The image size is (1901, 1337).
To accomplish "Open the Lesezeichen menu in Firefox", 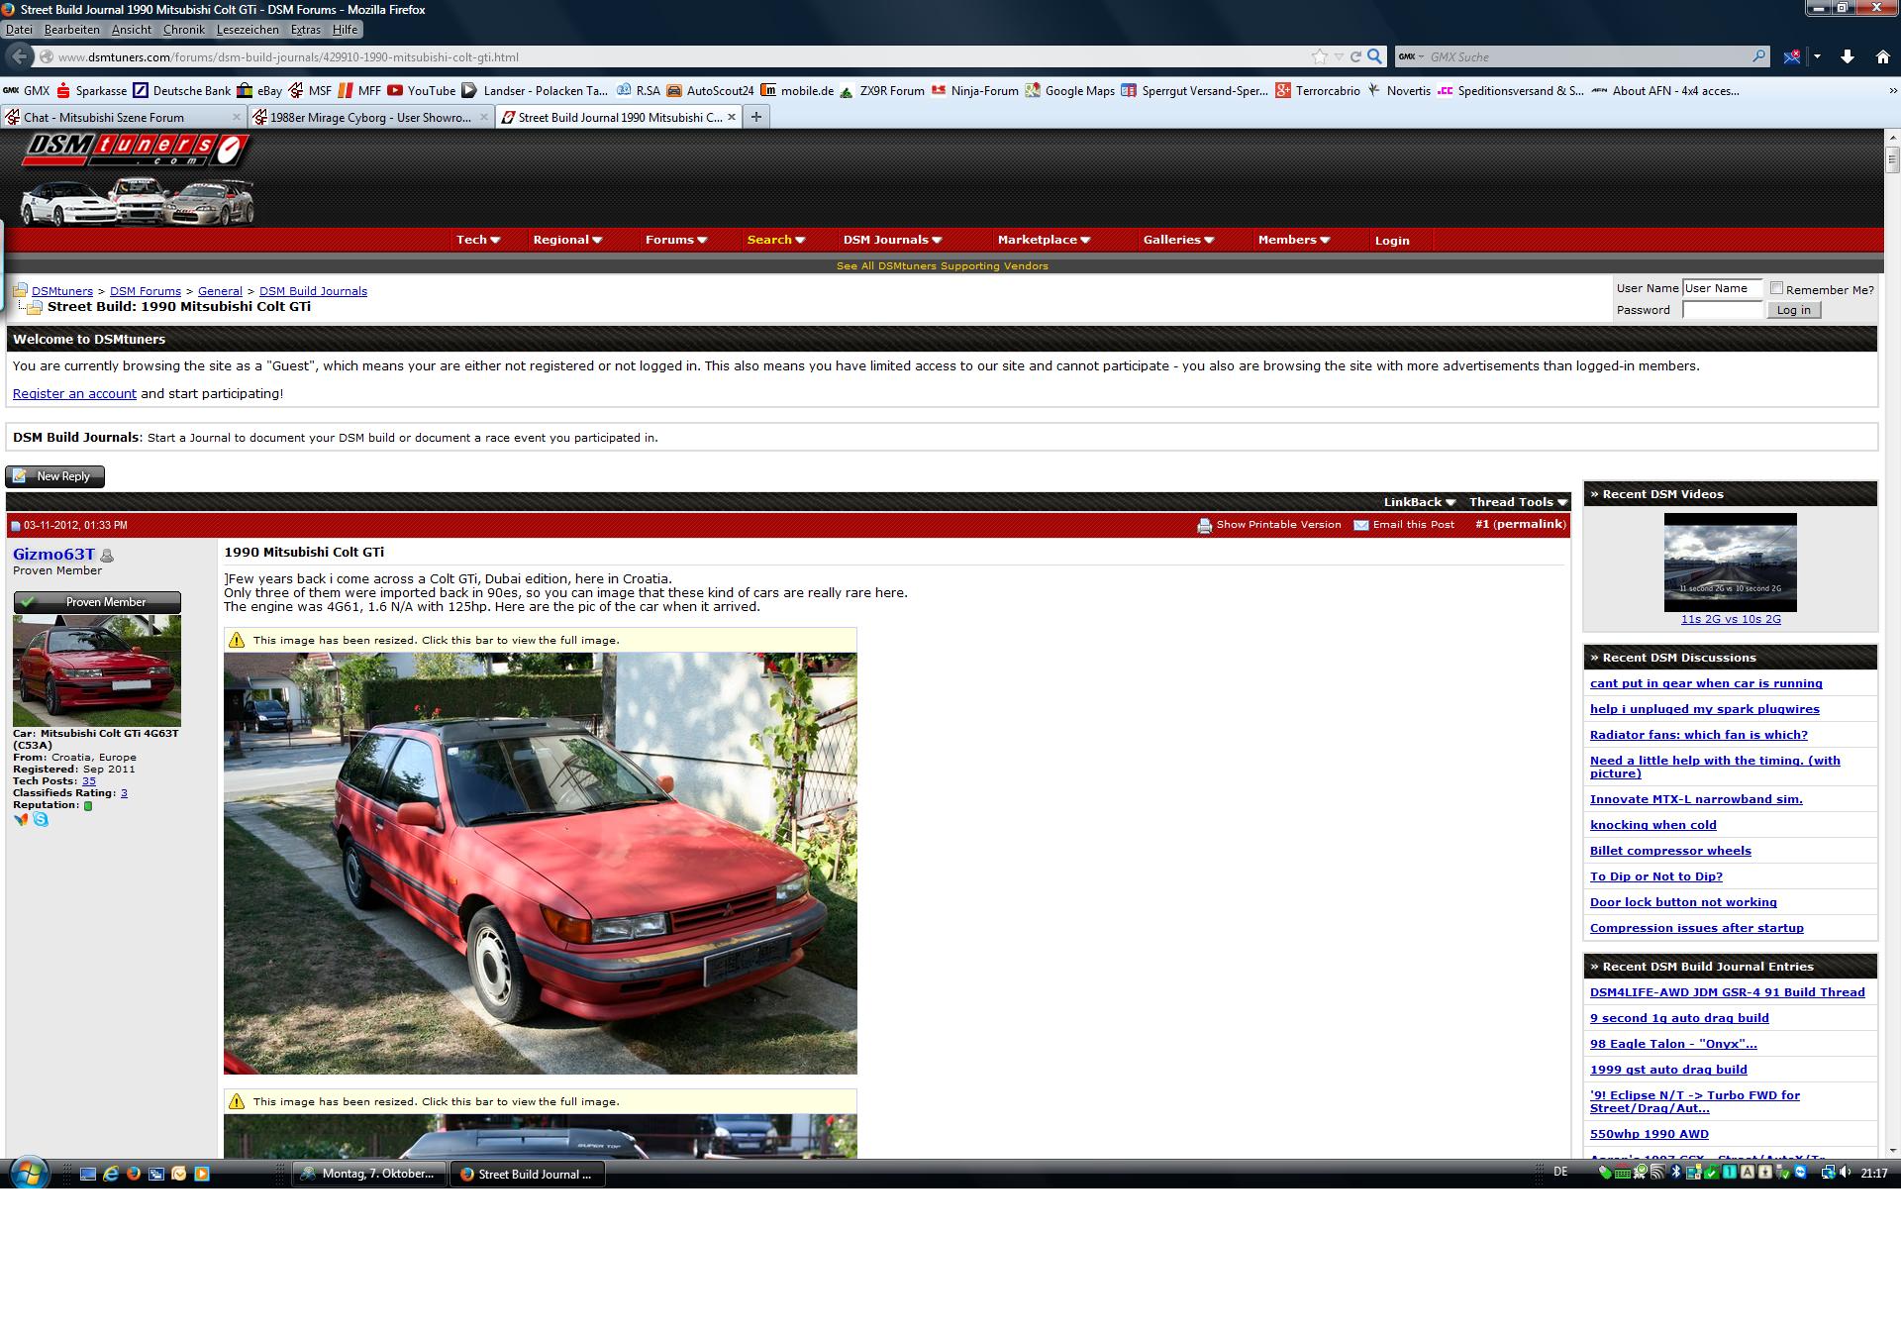I will [247, 30].
